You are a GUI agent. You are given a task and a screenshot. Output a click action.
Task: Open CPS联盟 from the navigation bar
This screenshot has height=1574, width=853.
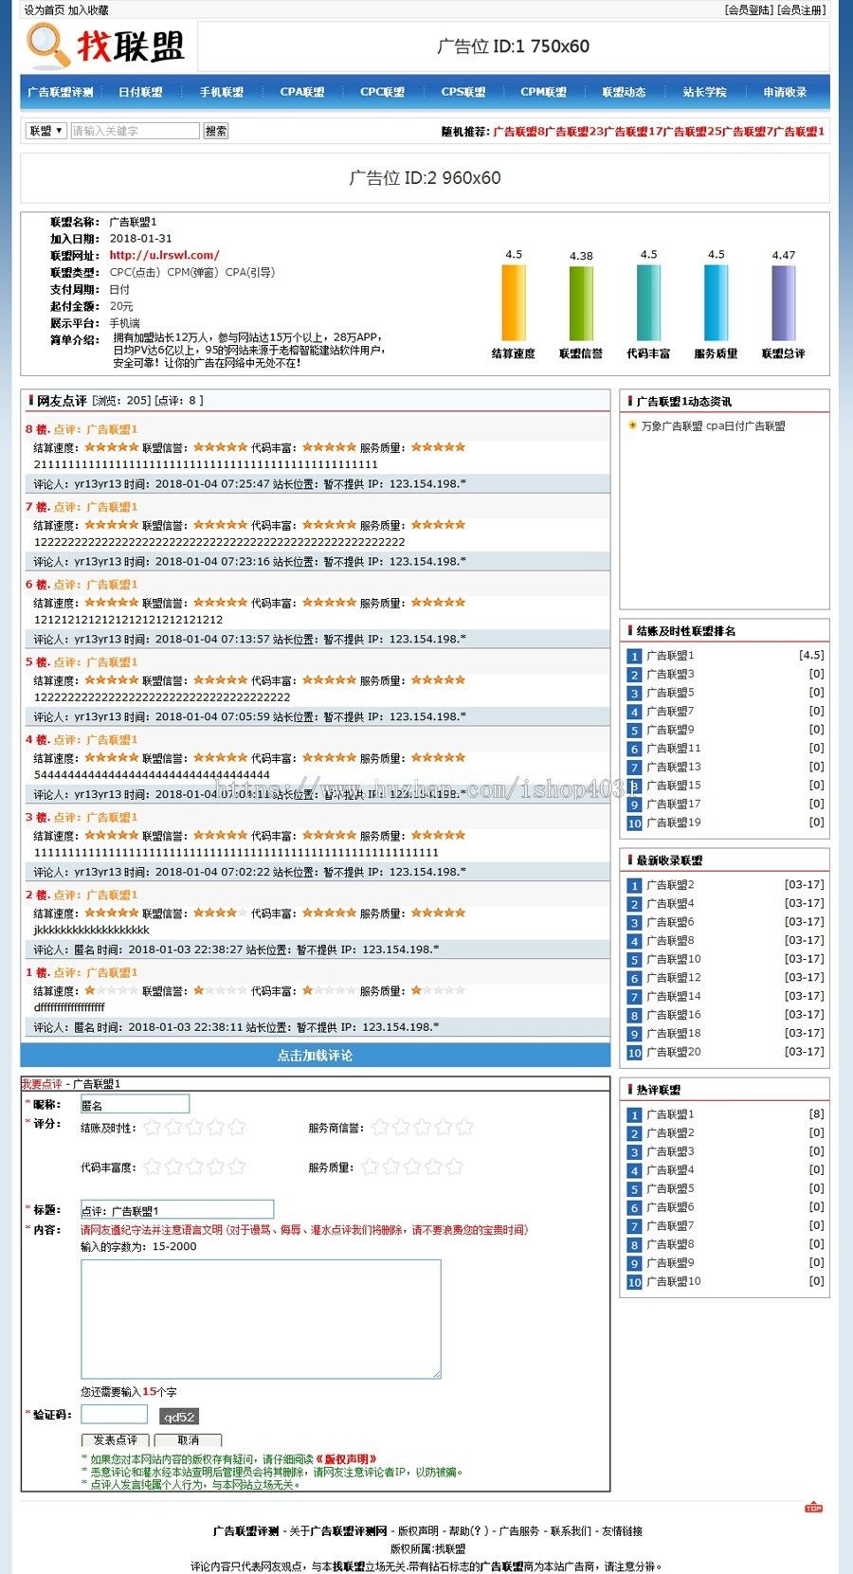click(x=463, y=92)
